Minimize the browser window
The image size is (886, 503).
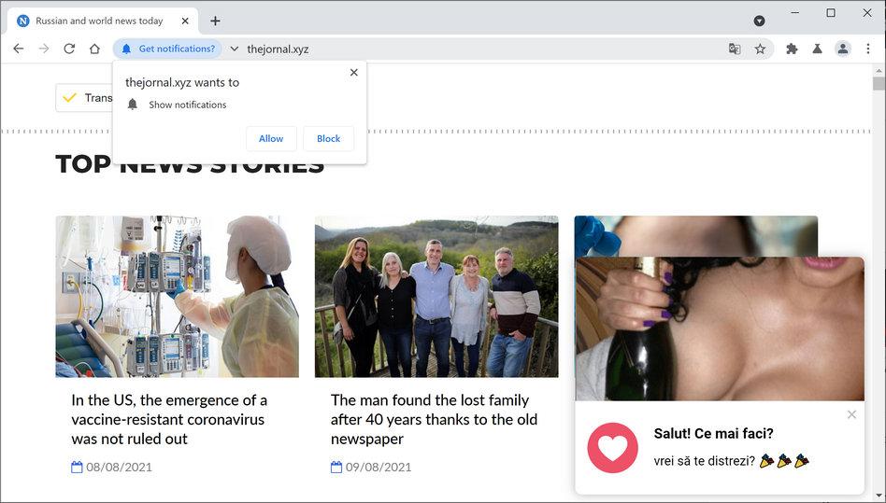(x=795, y=12)
